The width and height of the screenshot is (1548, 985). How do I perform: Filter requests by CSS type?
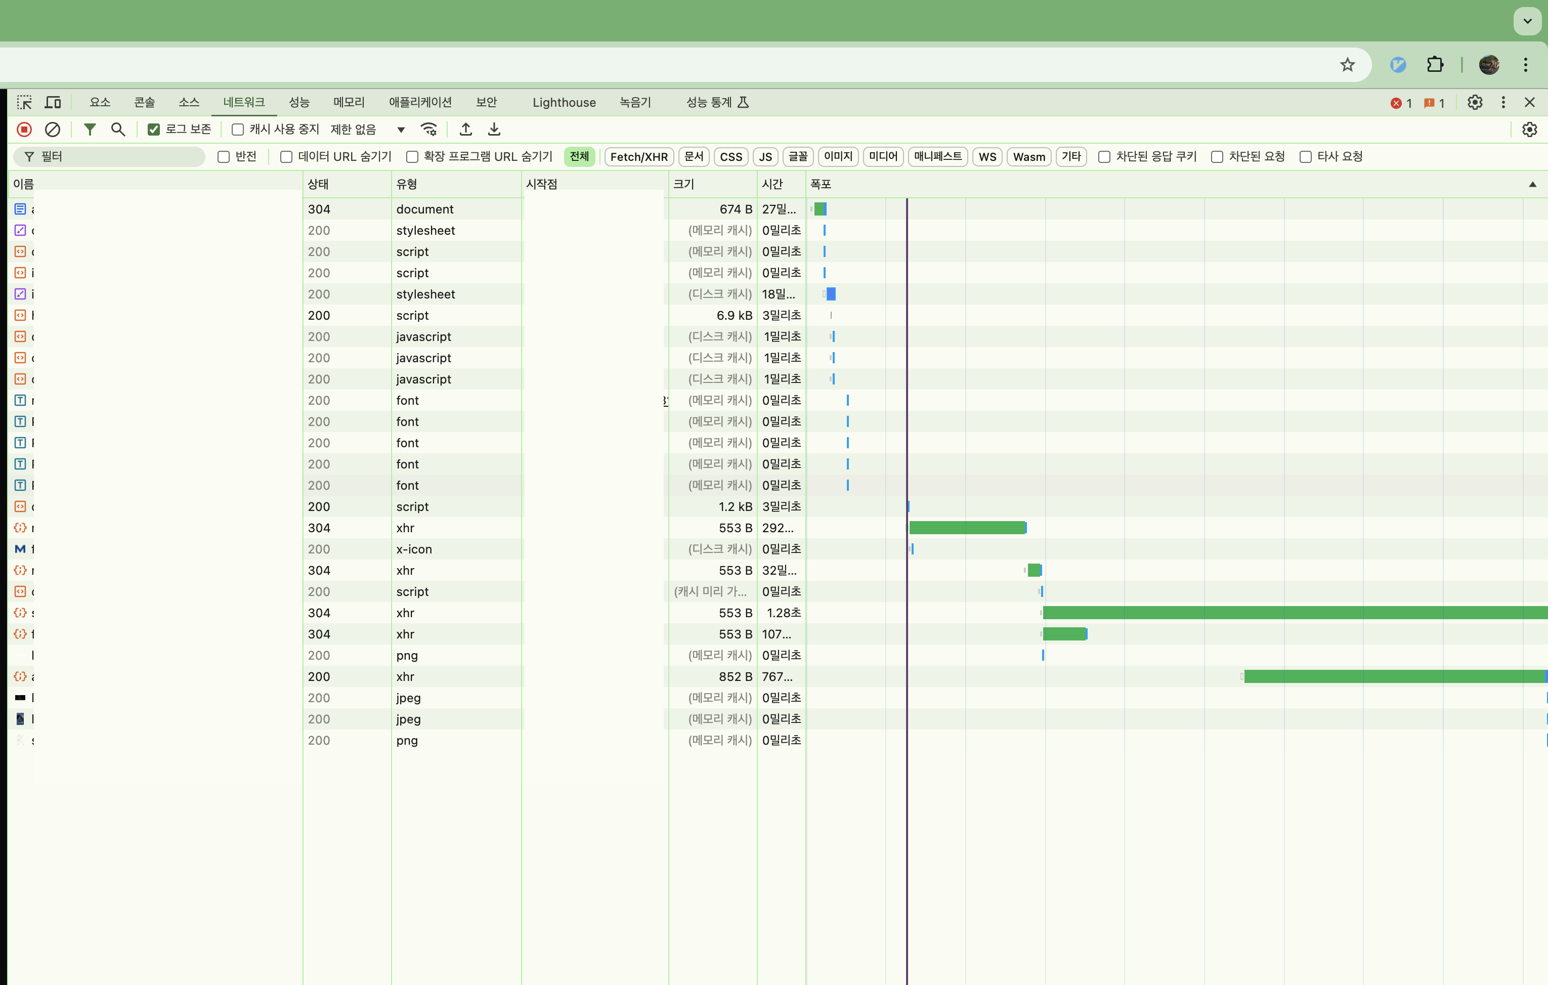[730, 156]
